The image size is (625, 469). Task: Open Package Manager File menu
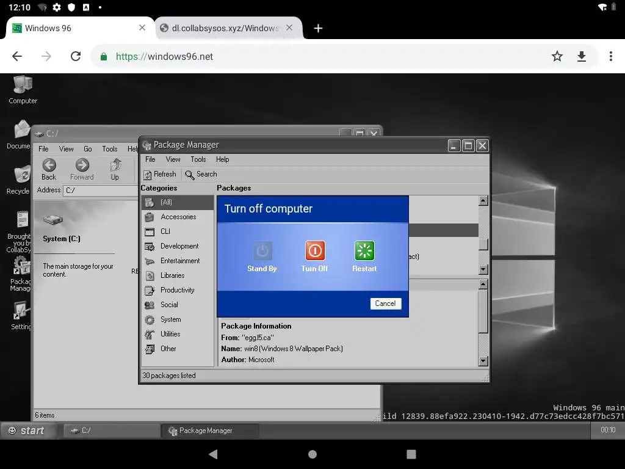click(x=150, y=159)
